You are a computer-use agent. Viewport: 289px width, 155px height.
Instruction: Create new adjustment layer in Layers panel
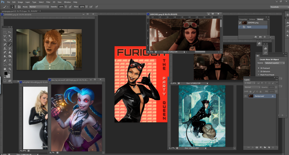pyautogui.click(x=261, y=147)
